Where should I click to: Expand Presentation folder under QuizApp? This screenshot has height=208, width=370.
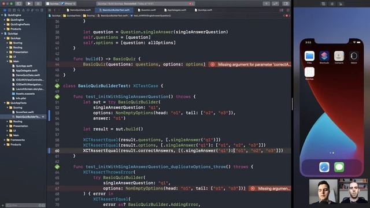click(8, 52)
